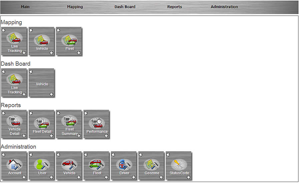Open the StatusCode administration tile
The height and width of the screenshot is (185, 300).
[x=179, y=166]
